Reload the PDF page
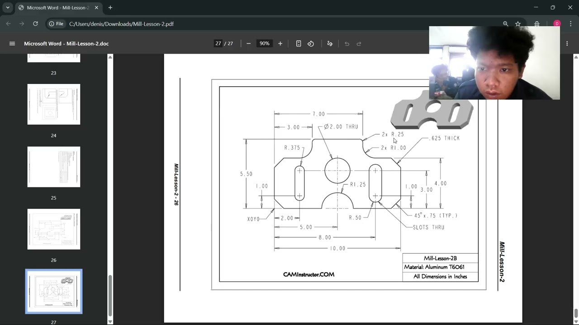This screenshot has width=579, height=325. click(35, 23)
